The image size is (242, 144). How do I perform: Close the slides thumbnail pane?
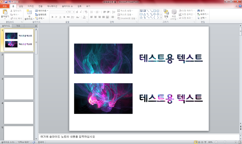[x=36, y=26]
